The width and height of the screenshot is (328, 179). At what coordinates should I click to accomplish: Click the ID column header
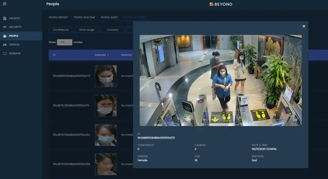54,55
